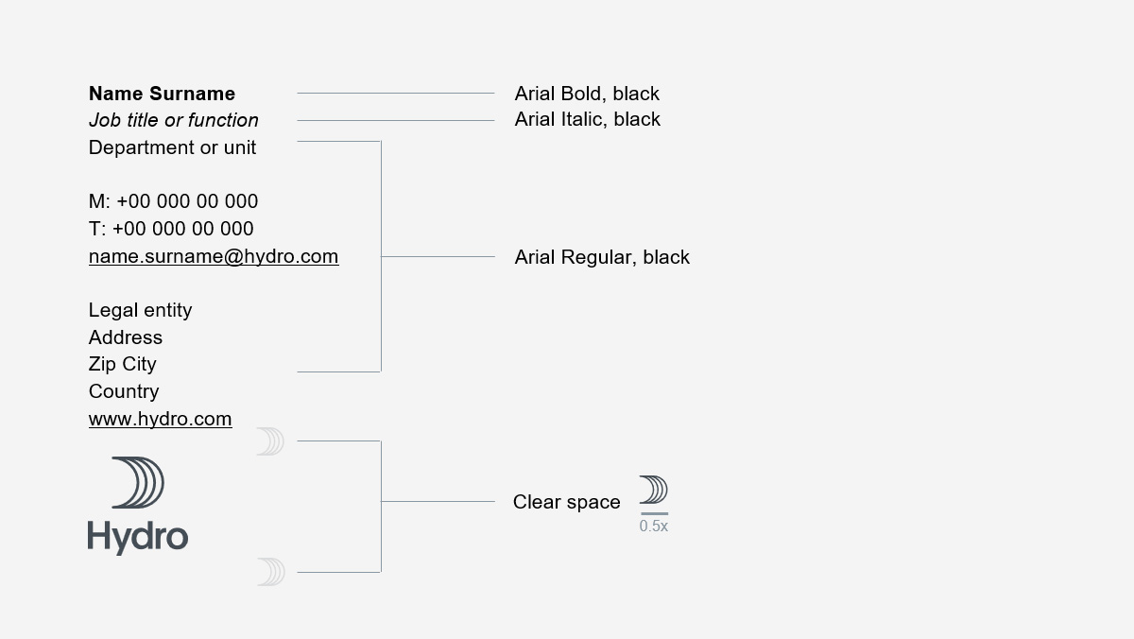This screenshot has height=639, width=1134.
Task: Click the small logo icon beside Clear space
Action: 653,491
